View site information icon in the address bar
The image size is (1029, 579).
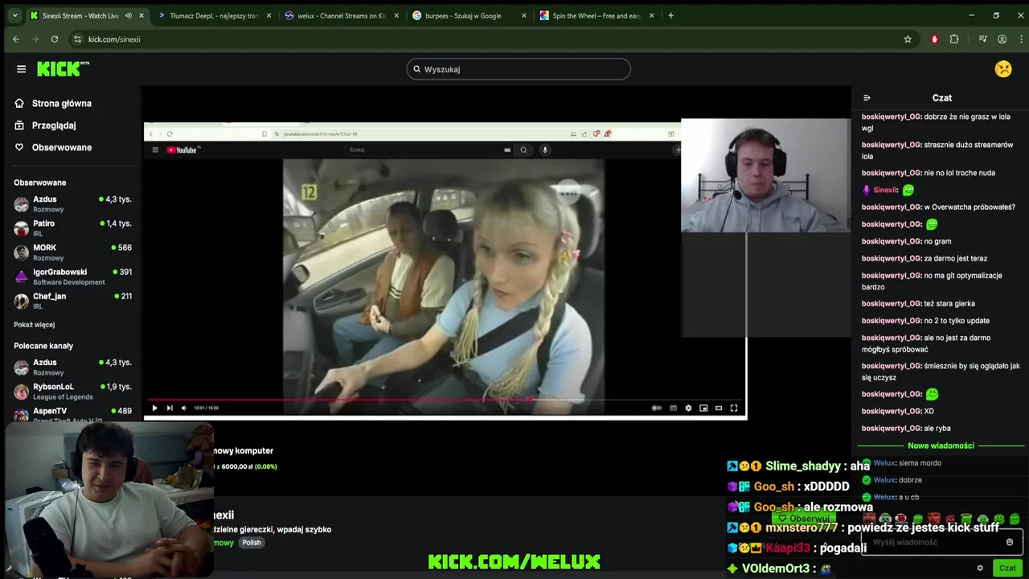(77, 39)
